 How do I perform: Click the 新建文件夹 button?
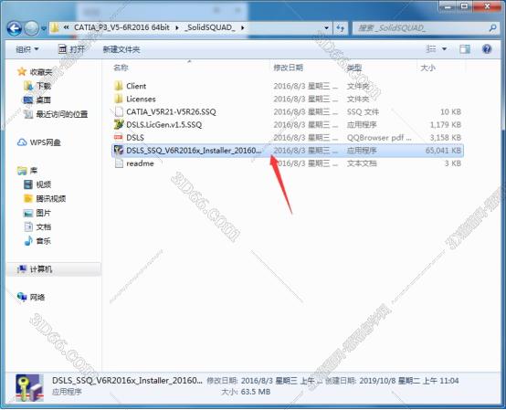tap(121, 49)
